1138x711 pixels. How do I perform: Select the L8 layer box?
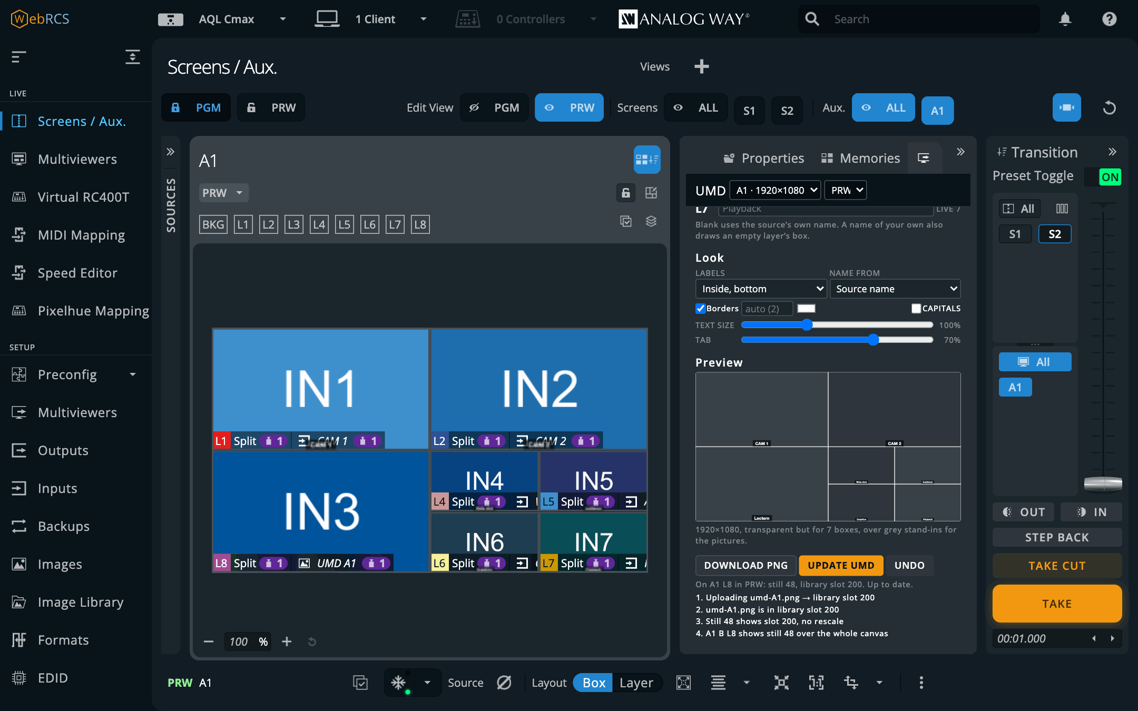420,224
